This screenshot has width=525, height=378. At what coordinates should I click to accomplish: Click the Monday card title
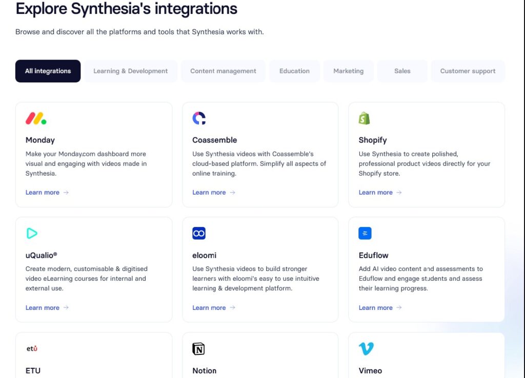coord(40,140)
